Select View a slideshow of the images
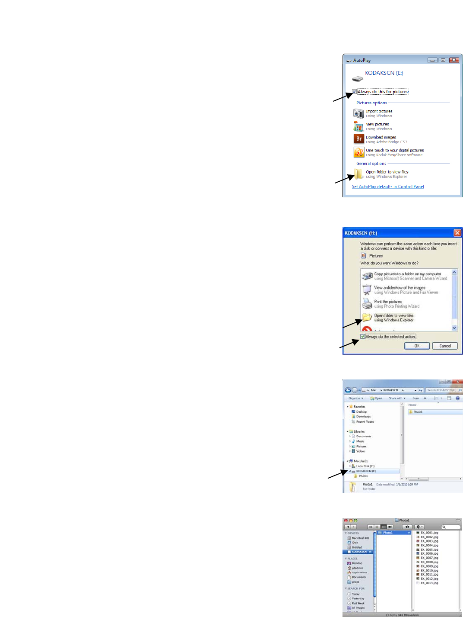Screen dimensions: 463x617 [400, 290]
